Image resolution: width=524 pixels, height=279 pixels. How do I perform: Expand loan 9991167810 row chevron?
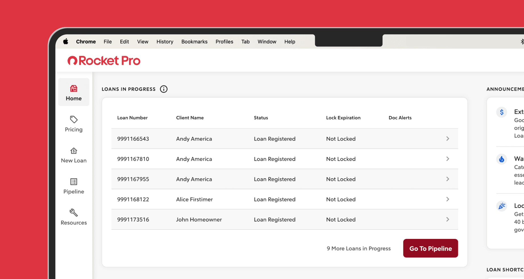pyautogui.click(x=448, y=159)
